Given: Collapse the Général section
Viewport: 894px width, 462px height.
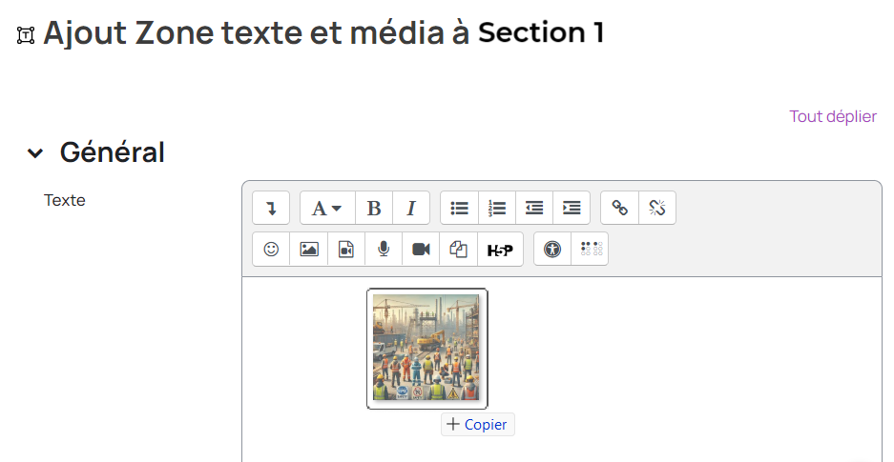Looking at the screenshot, I should point(35,152).
